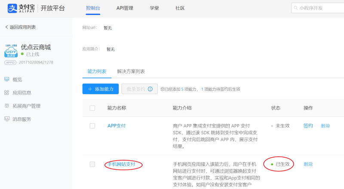Click the app name 优点云商城

coord(36,47)
